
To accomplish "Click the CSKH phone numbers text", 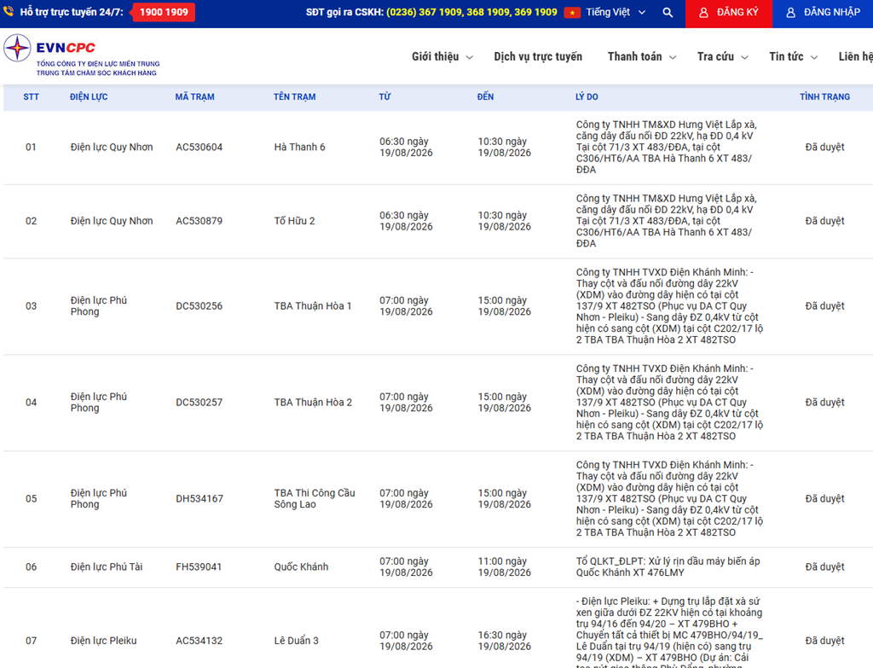I will point(471,12).
